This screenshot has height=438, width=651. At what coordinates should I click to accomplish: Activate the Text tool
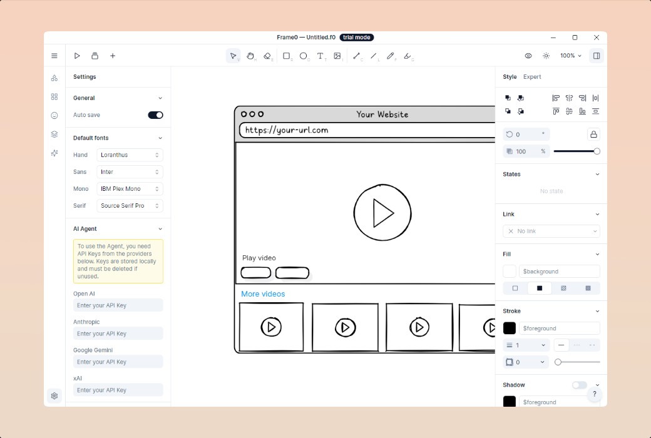pyautogui.click(x=320, y=56)
